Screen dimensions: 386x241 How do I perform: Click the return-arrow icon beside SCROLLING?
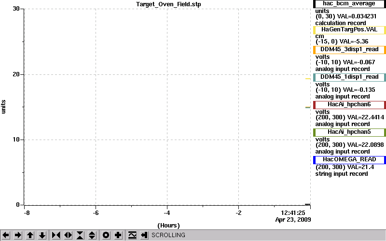144,235
